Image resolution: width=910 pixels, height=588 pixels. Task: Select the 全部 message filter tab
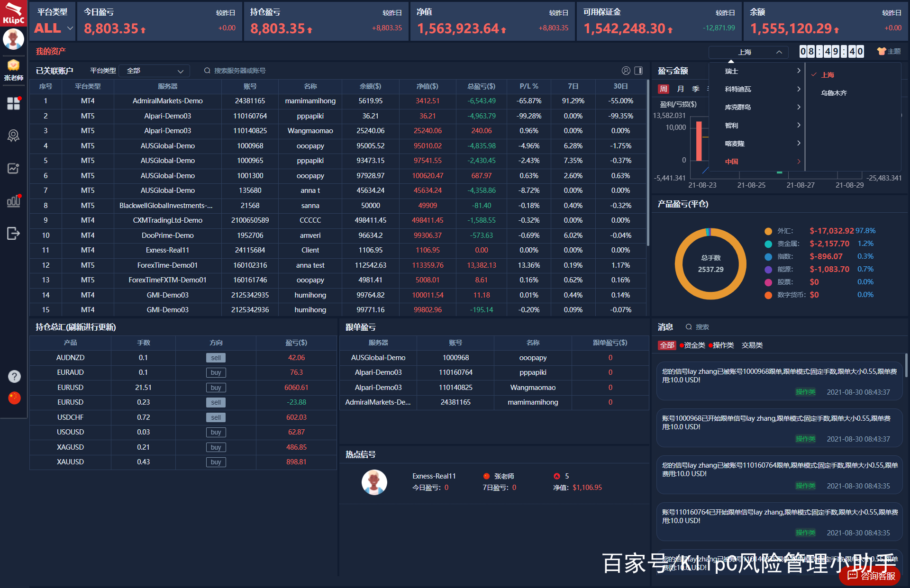[x=667, y=345]
